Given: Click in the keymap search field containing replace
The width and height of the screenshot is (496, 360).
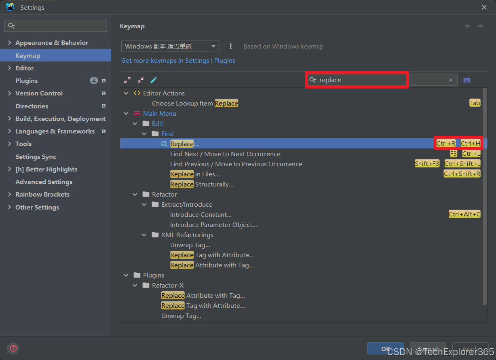Looking at the screenshot, I should 382,80.
